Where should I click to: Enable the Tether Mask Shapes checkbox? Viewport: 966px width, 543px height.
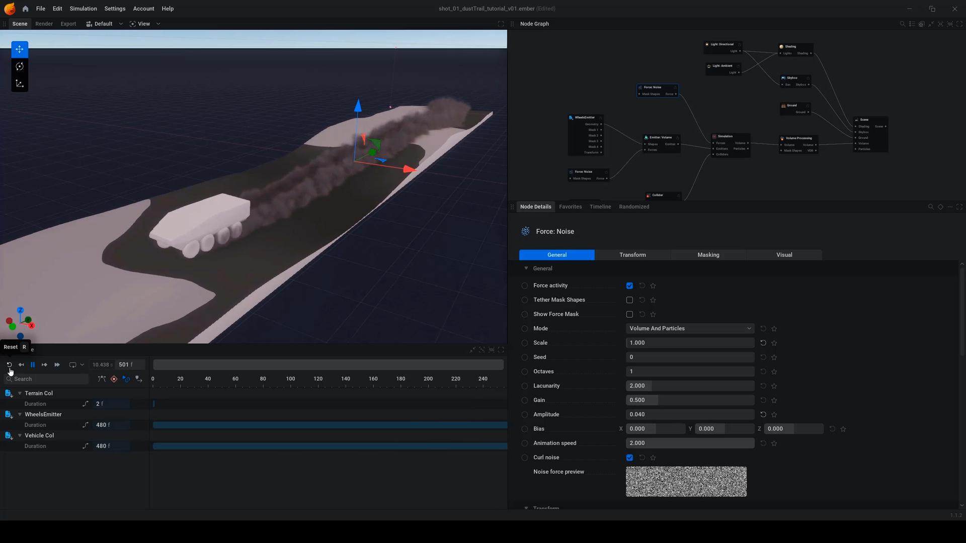tap(629, 300)
